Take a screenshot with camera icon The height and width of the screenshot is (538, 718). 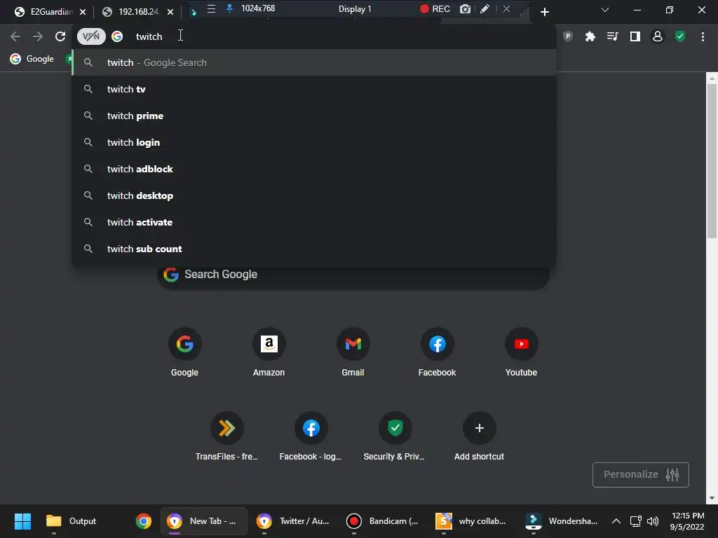(x=465, y=8)
